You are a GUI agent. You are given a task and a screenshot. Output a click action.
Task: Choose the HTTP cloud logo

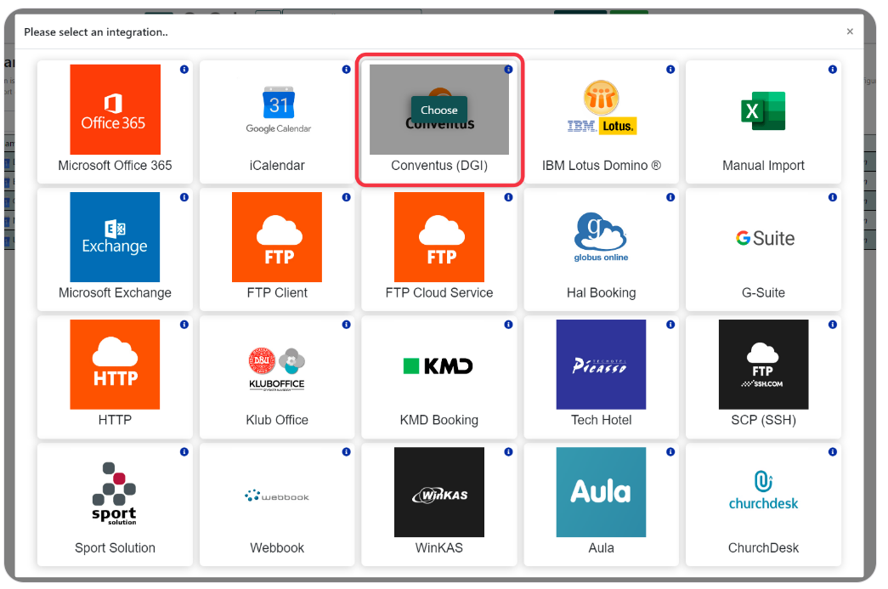[115, 364]
